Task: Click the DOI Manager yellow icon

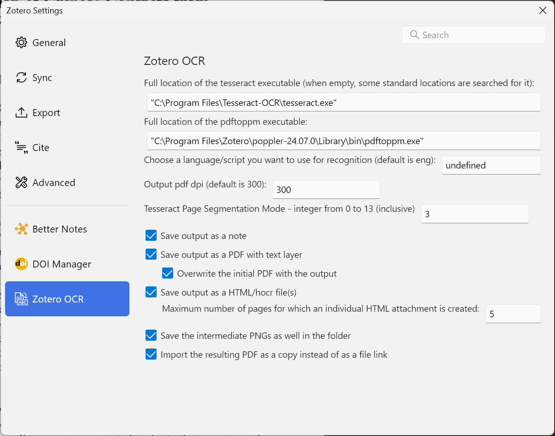Action: 21,264
